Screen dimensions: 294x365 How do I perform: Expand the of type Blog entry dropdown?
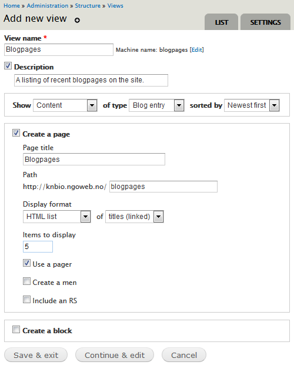pyautogui.click(x=156, y=105)
